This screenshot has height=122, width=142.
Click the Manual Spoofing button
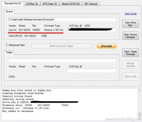[131, 65]
